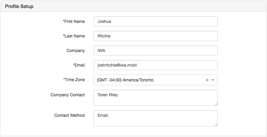The height and width of the screenshot is (137, 267).
Task: Click into the Company field showing IWA
Action: coord(156,51)
